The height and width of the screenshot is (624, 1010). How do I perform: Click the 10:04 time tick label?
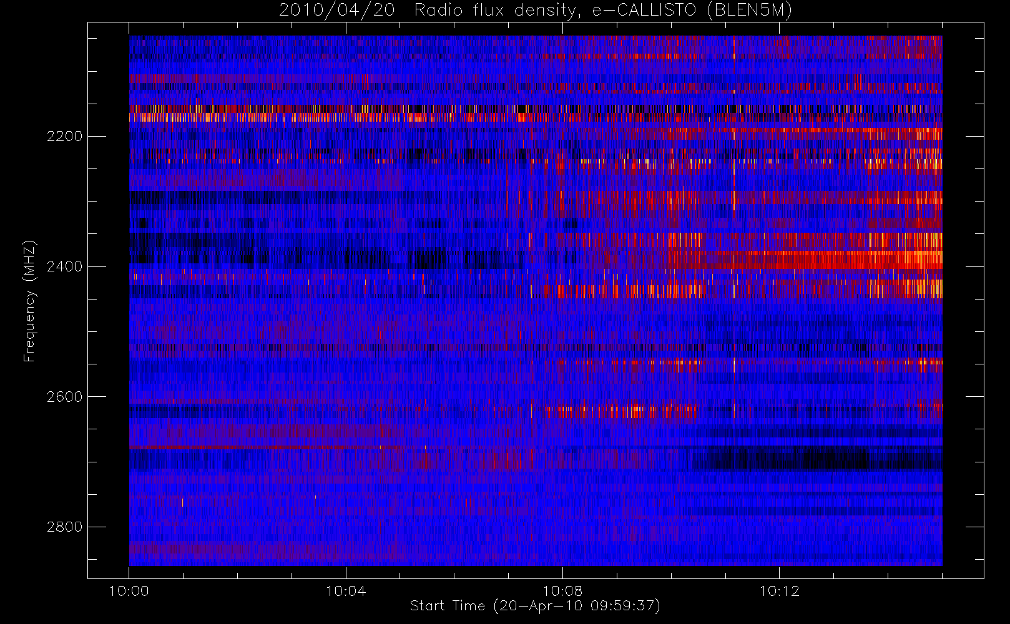[346, 591]
